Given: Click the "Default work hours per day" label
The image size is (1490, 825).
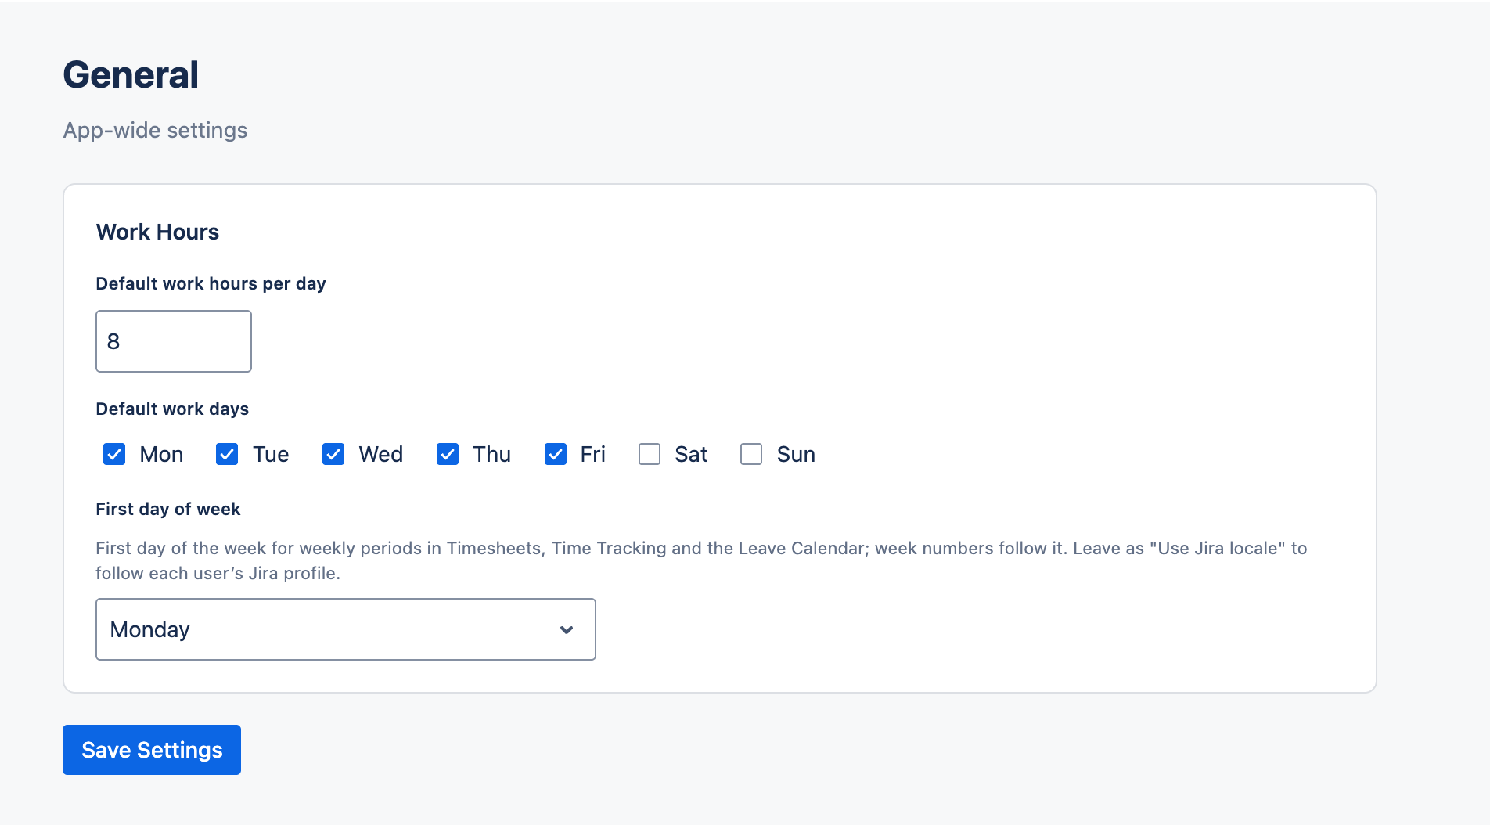Looking at the screenshot, I should point(211,283).
